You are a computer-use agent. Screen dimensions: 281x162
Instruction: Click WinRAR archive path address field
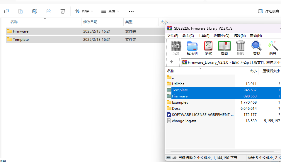[231, 62]
